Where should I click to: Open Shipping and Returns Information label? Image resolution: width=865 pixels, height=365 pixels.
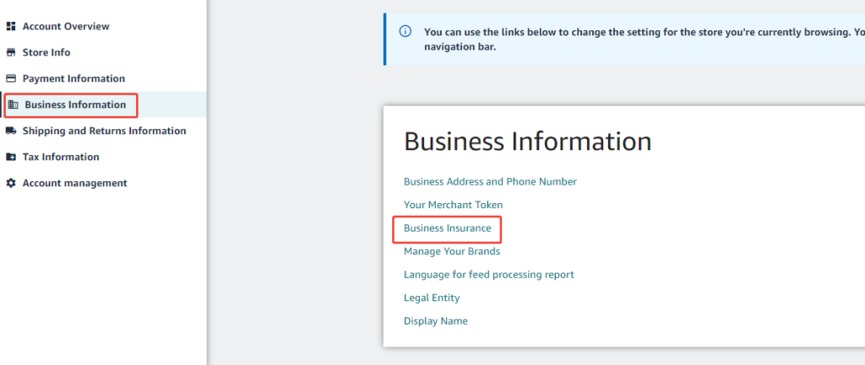104,131
